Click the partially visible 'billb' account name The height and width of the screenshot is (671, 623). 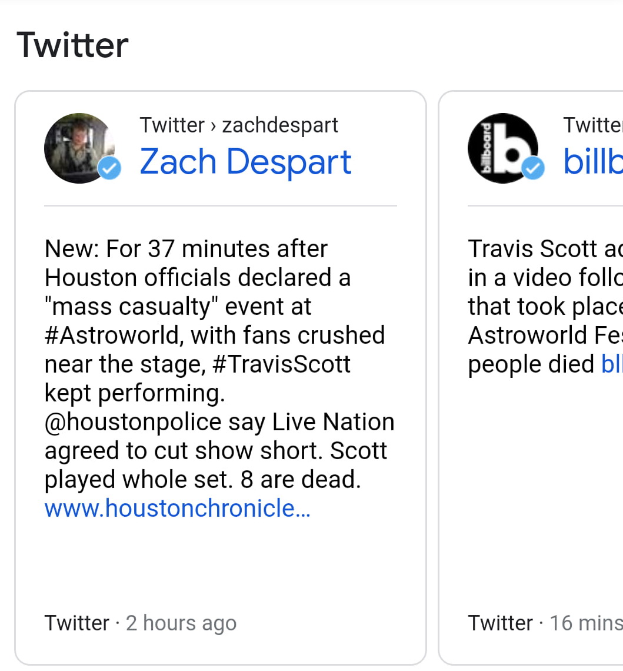pos(592,162)
